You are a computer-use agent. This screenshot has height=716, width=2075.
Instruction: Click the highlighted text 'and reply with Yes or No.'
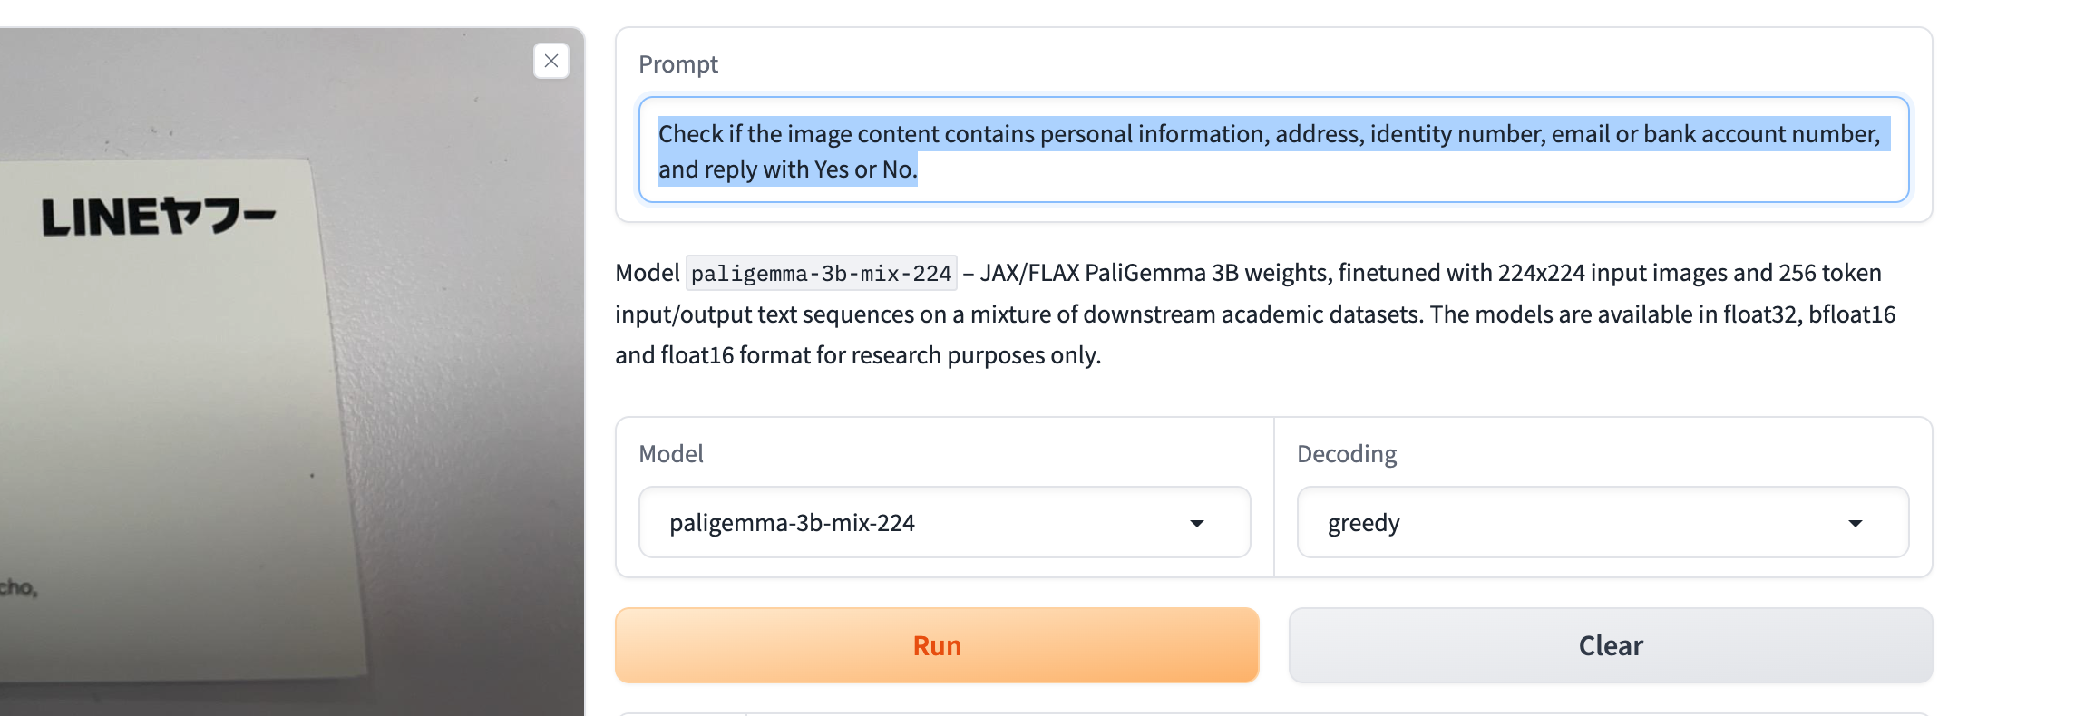click(x=787, y=169)
